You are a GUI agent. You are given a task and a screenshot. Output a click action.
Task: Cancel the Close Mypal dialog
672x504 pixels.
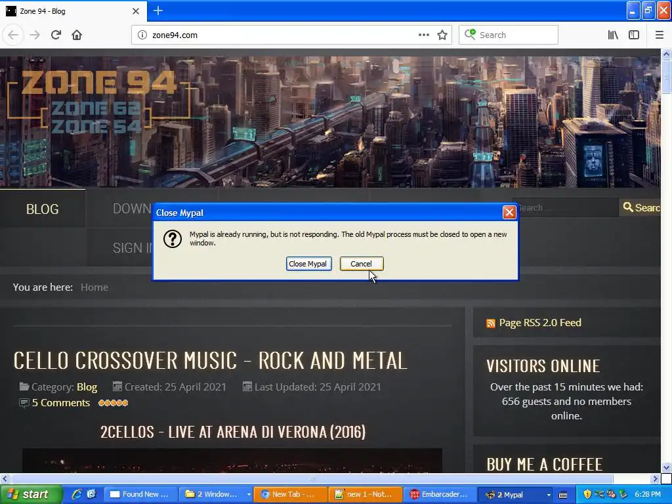coord(362,264)
